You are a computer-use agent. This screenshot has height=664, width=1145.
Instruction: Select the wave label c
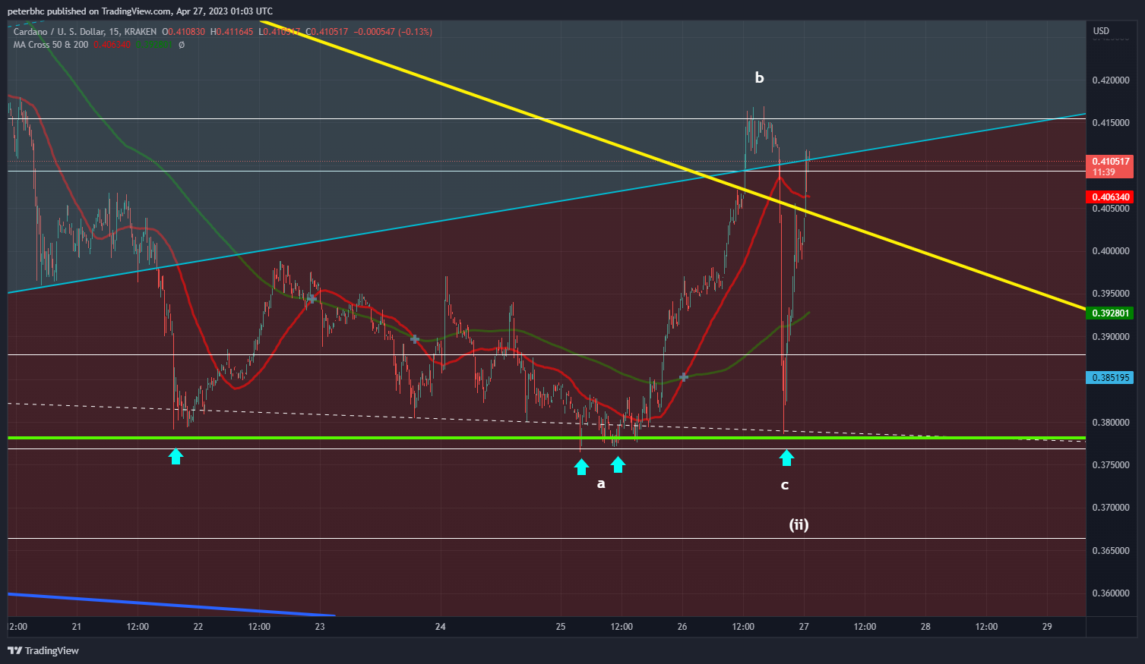point(785,486)
